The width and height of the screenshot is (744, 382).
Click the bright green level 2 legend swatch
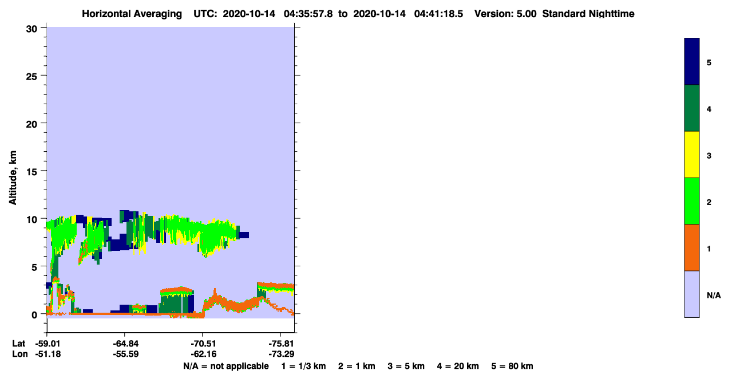point(692,201)
